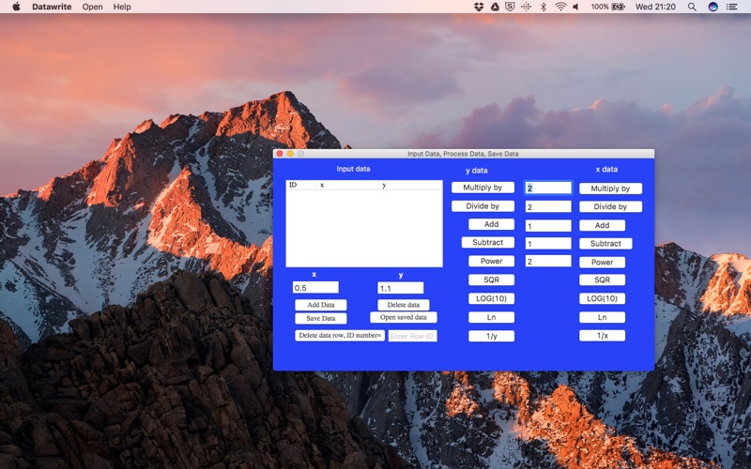Open the Help menu
751x469 pixels.
click(122, 7)
